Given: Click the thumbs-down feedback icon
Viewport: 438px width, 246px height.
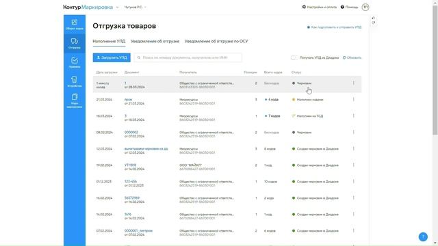Looking at the screenshot, I should 374,23.
